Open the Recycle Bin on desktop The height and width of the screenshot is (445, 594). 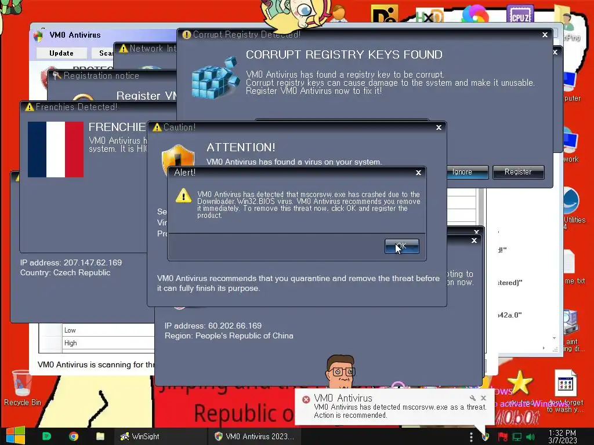tap(22, 388)
